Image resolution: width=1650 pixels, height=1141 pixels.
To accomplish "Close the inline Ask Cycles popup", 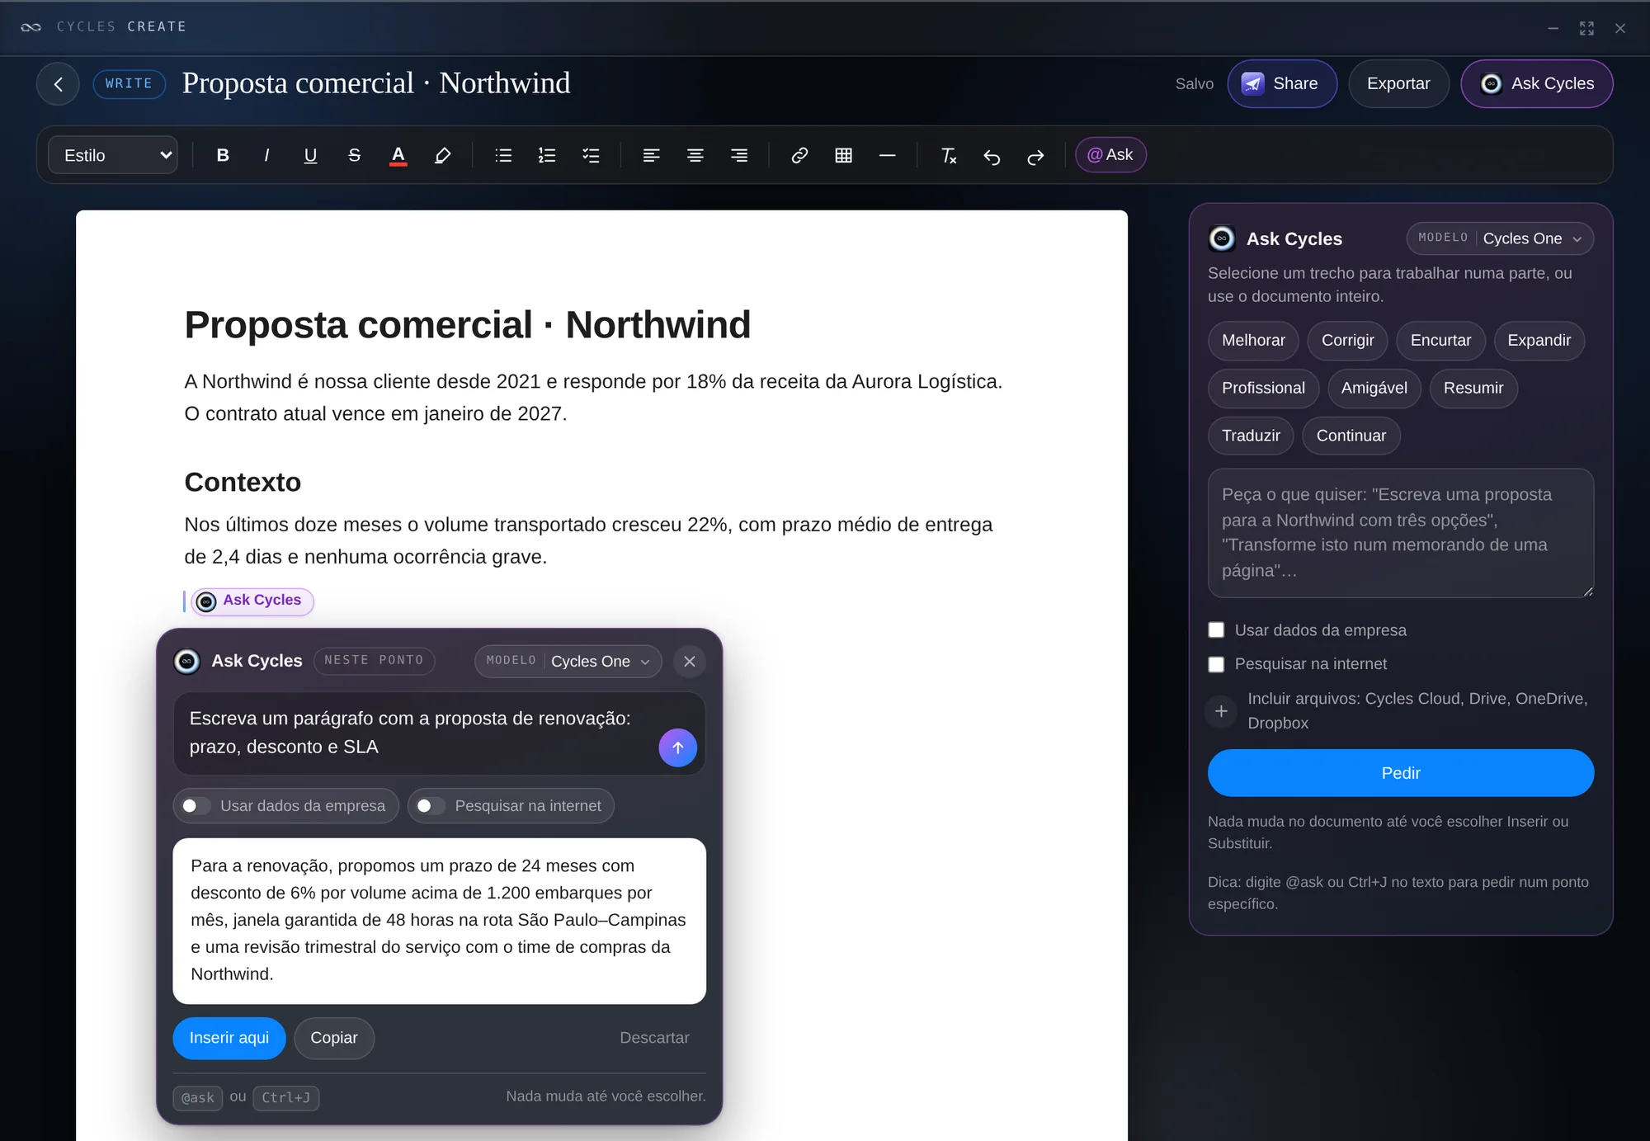I will pyautogui.click(x=690, y=662).
